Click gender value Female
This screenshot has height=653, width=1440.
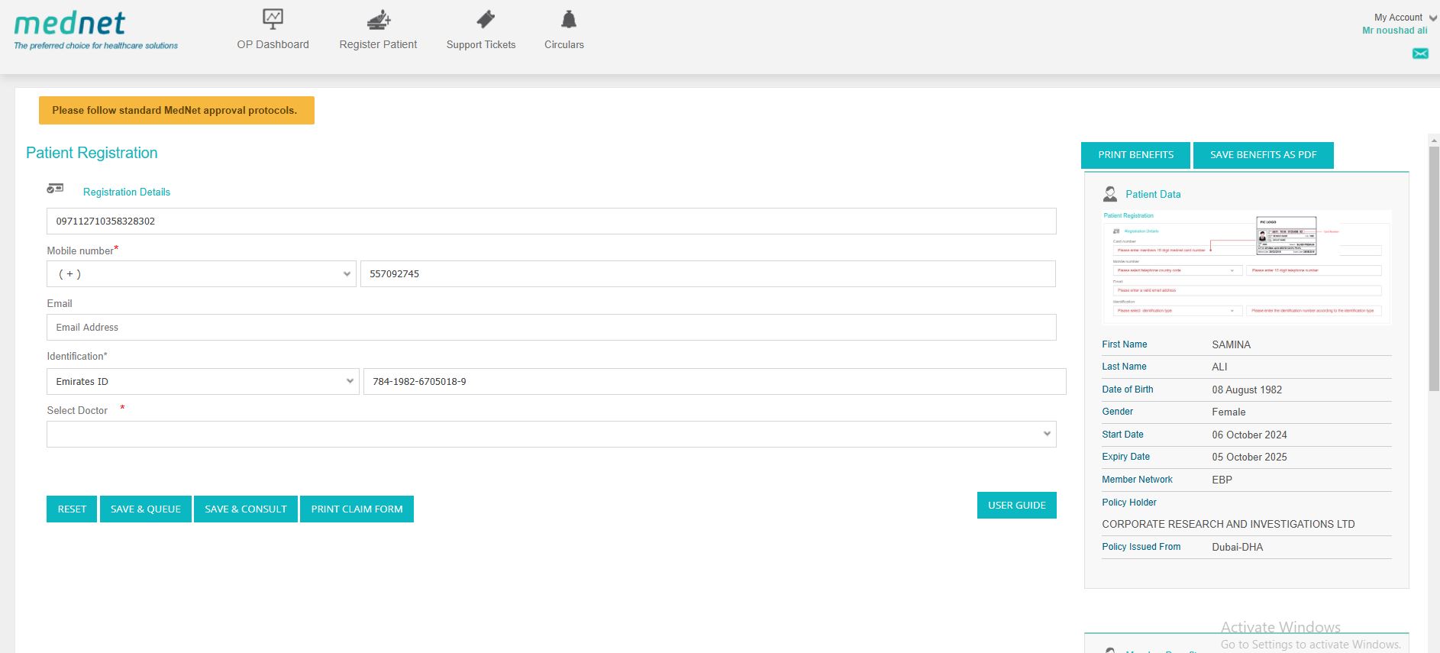(1229, 412)
